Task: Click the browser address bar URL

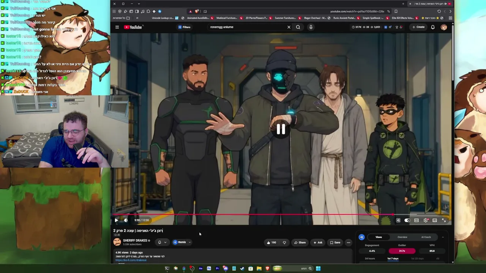Action: (x=357, y=11)
